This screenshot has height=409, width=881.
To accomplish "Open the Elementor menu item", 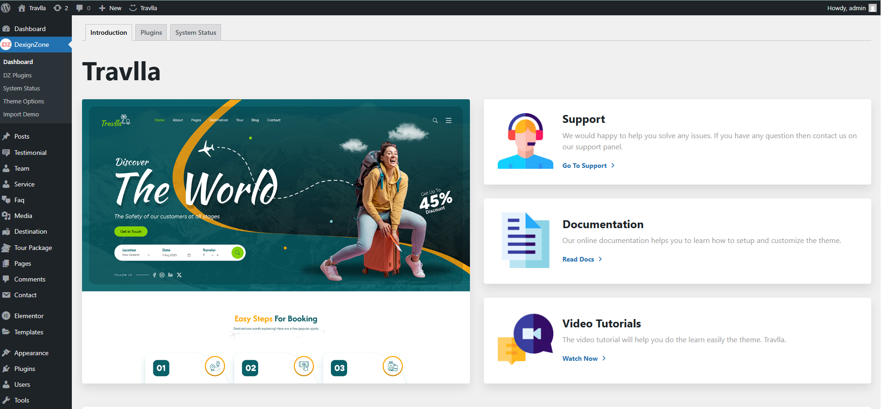I will pyautogui.click(x=29, y=316).
